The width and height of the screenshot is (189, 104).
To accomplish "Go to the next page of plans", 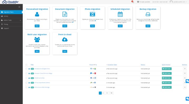I will 107,93.
